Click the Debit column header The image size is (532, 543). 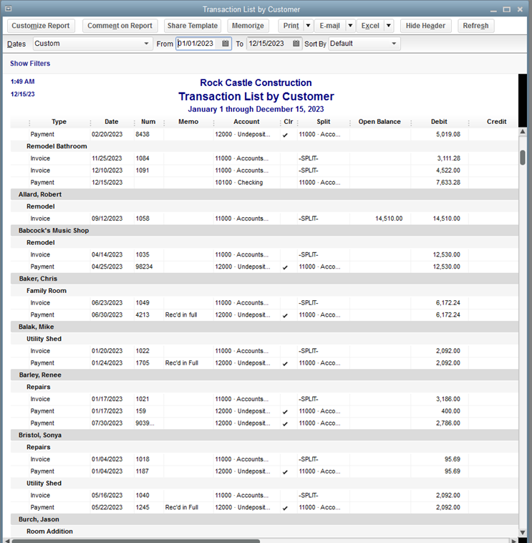click(439, 122)
